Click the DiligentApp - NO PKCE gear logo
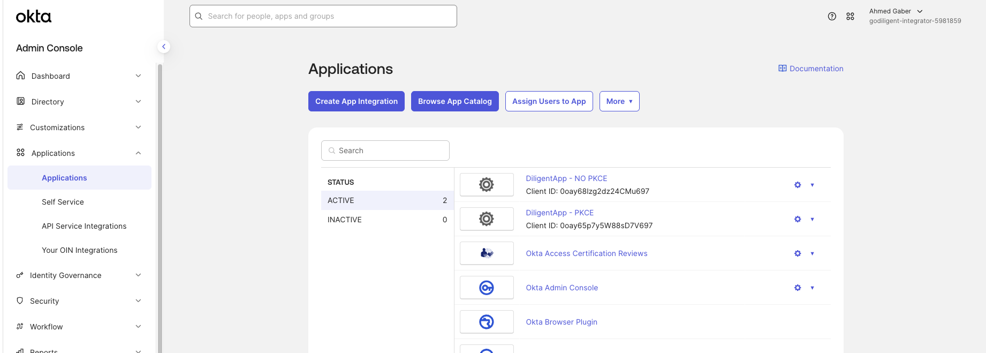The image size is (986, 353). [487, 185]
